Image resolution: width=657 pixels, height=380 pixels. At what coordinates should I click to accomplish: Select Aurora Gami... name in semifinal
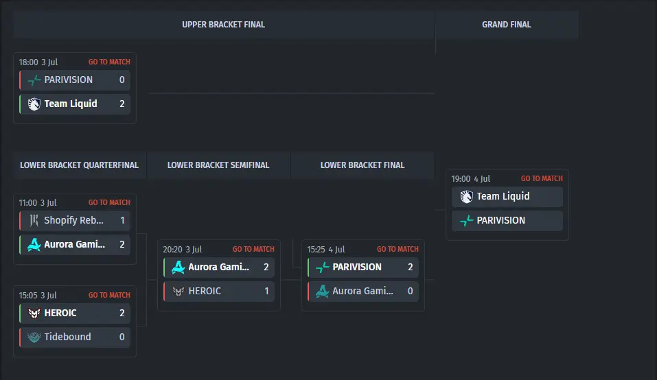point(219,267)
